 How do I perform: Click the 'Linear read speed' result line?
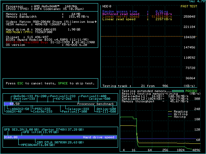pos(137,19)
